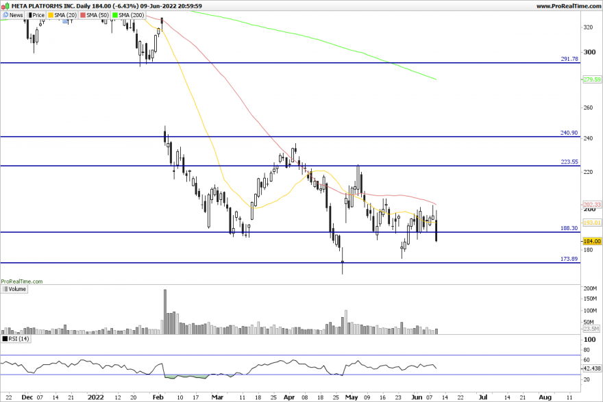Toggle the News legend button

pyautogui.click(x=13, y=15)
